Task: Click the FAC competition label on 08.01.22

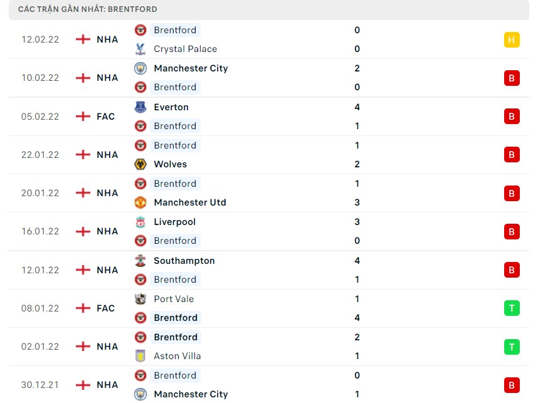Action: click(x=106, y=308)
